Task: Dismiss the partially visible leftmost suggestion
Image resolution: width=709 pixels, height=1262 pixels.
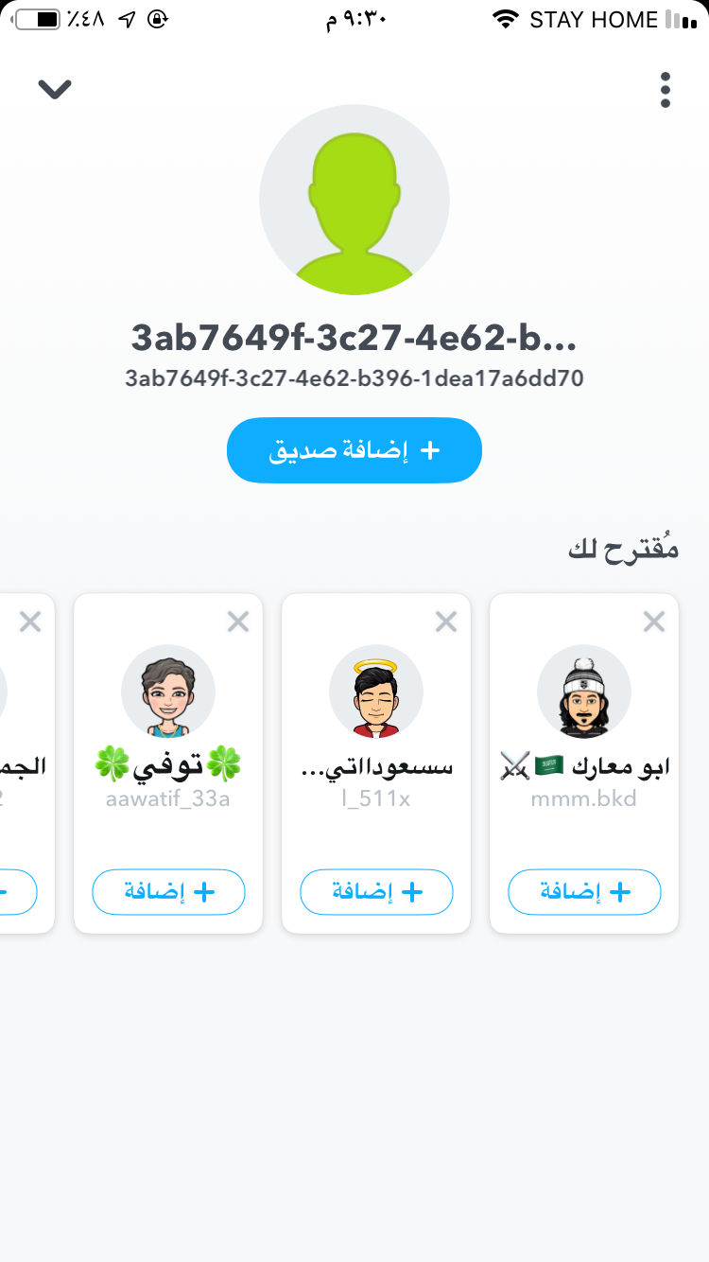Action: (30, 622)
